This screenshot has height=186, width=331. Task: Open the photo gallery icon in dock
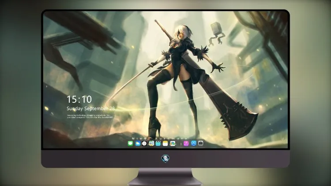tap(173, 144)
